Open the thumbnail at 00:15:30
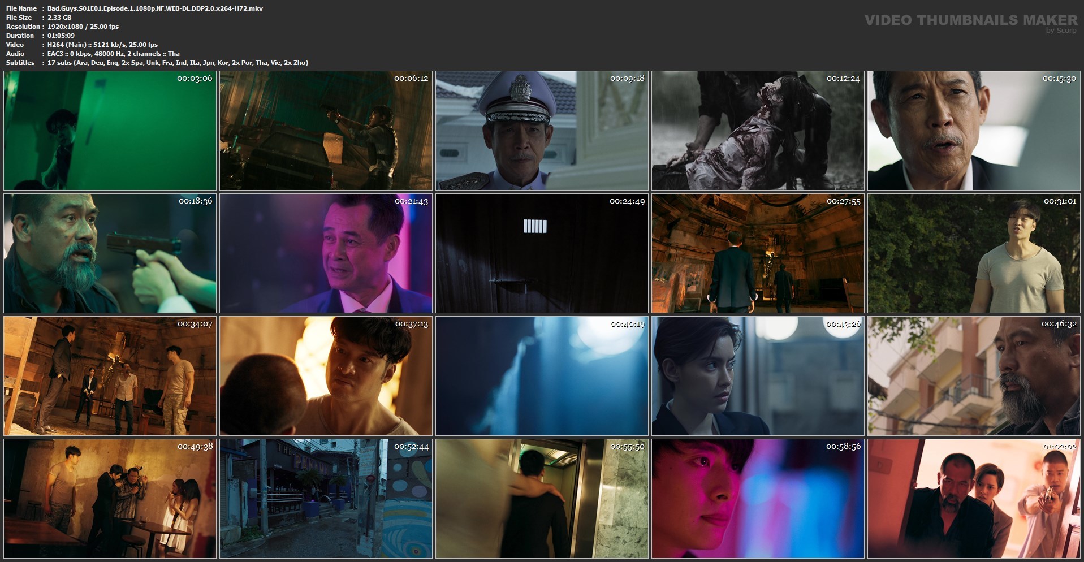 tap(974, 131)
